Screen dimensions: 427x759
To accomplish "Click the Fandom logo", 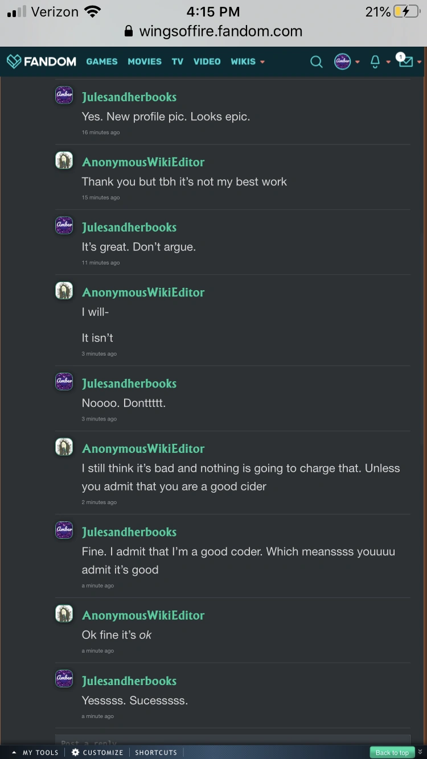I will click(x=42, y=61).
